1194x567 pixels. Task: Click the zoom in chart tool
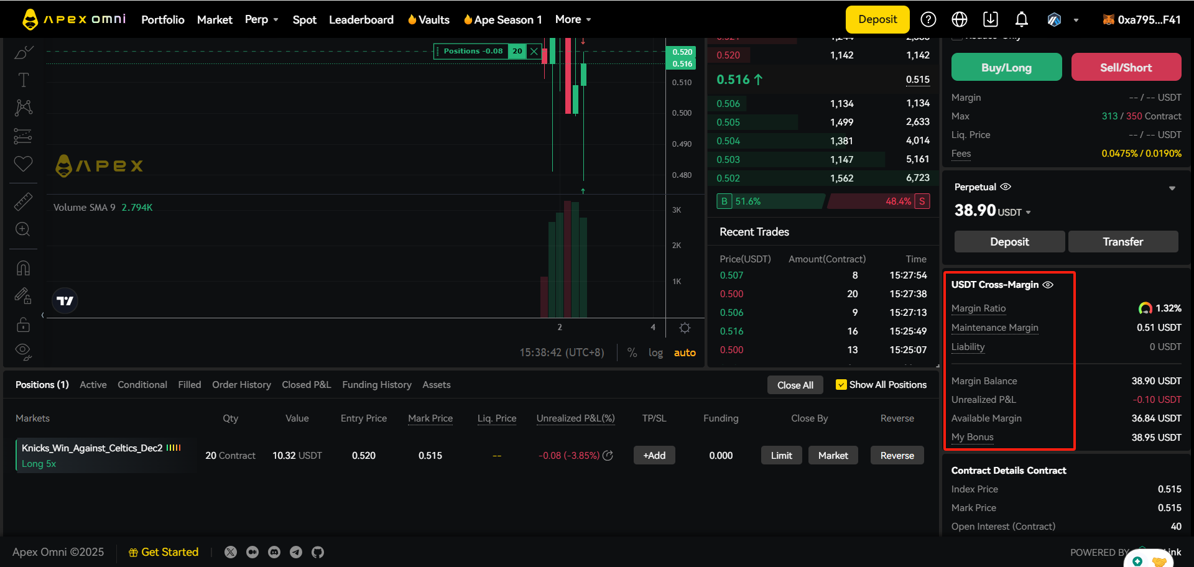click(23, 229)
